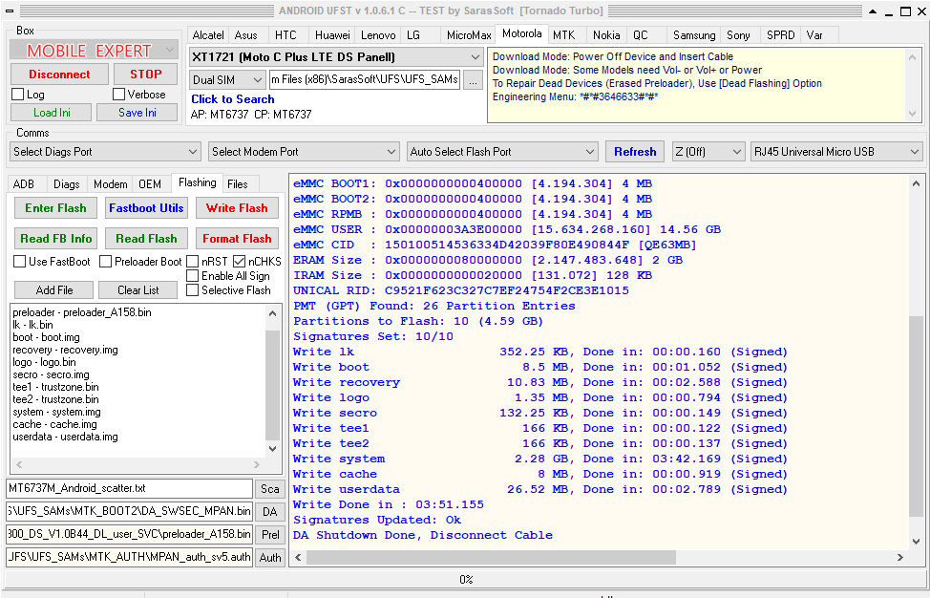The image size is (930, 598).
Task: Select the Modem tab
Action: (x=111, y=184)
